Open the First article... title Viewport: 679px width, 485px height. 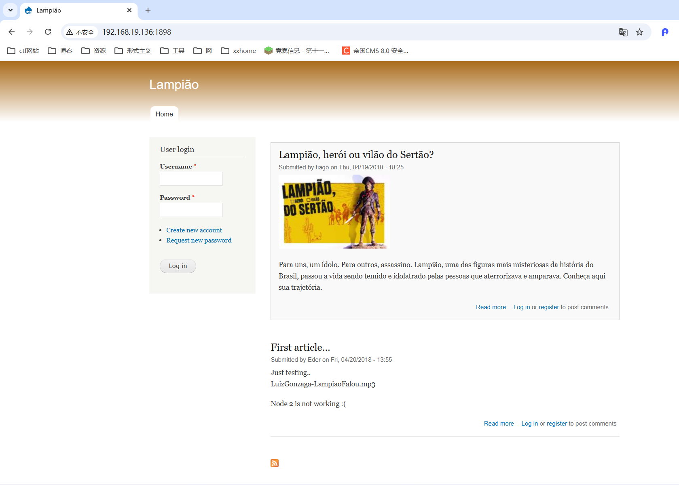pyautogui.click(x=300, y=347)
